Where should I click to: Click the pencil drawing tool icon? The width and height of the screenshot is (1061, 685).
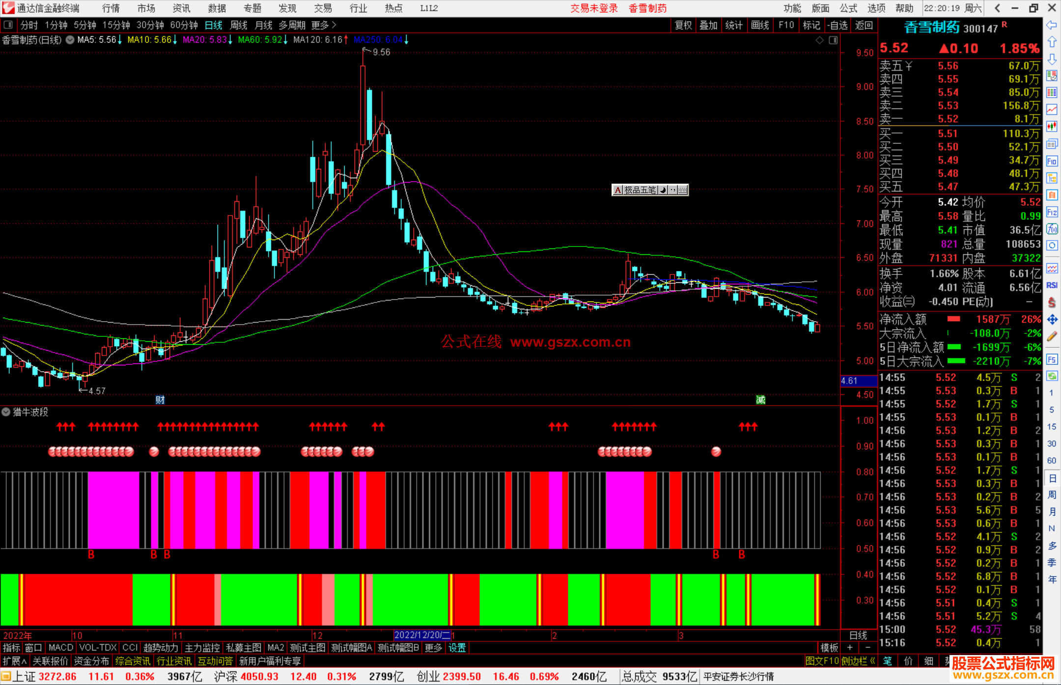[1052, 336]
